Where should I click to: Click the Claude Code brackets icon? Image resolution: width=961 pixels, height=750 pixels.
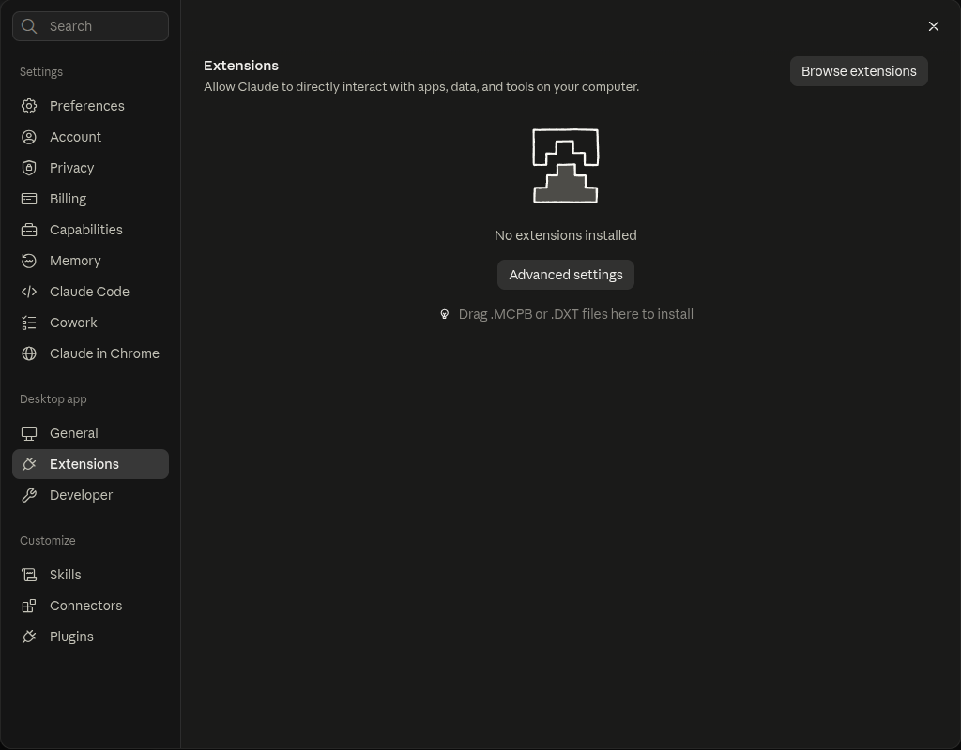[29, 292]
